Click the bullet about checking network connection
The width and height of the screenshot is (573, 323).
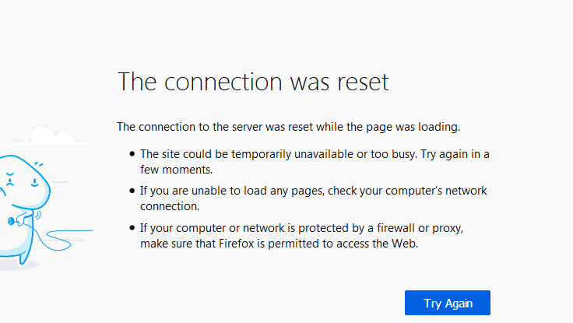click(x=313, y=191)
